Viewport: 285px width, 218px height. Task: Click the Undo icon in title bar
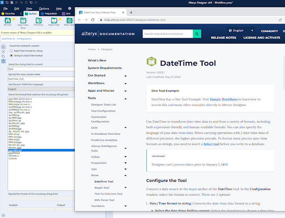(x=31, y=3)
